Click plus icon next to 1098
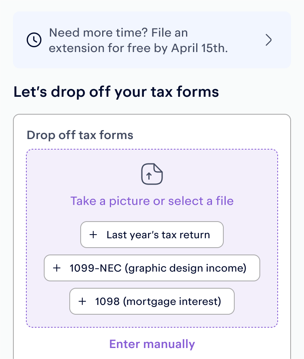This screenshot has height=359, width=304. point(82,301)
